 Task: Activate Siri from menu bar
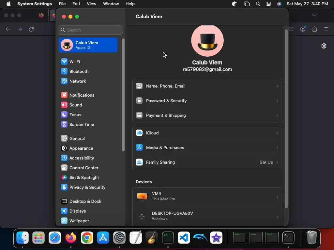pyautogui.click(x=279, y=4)
